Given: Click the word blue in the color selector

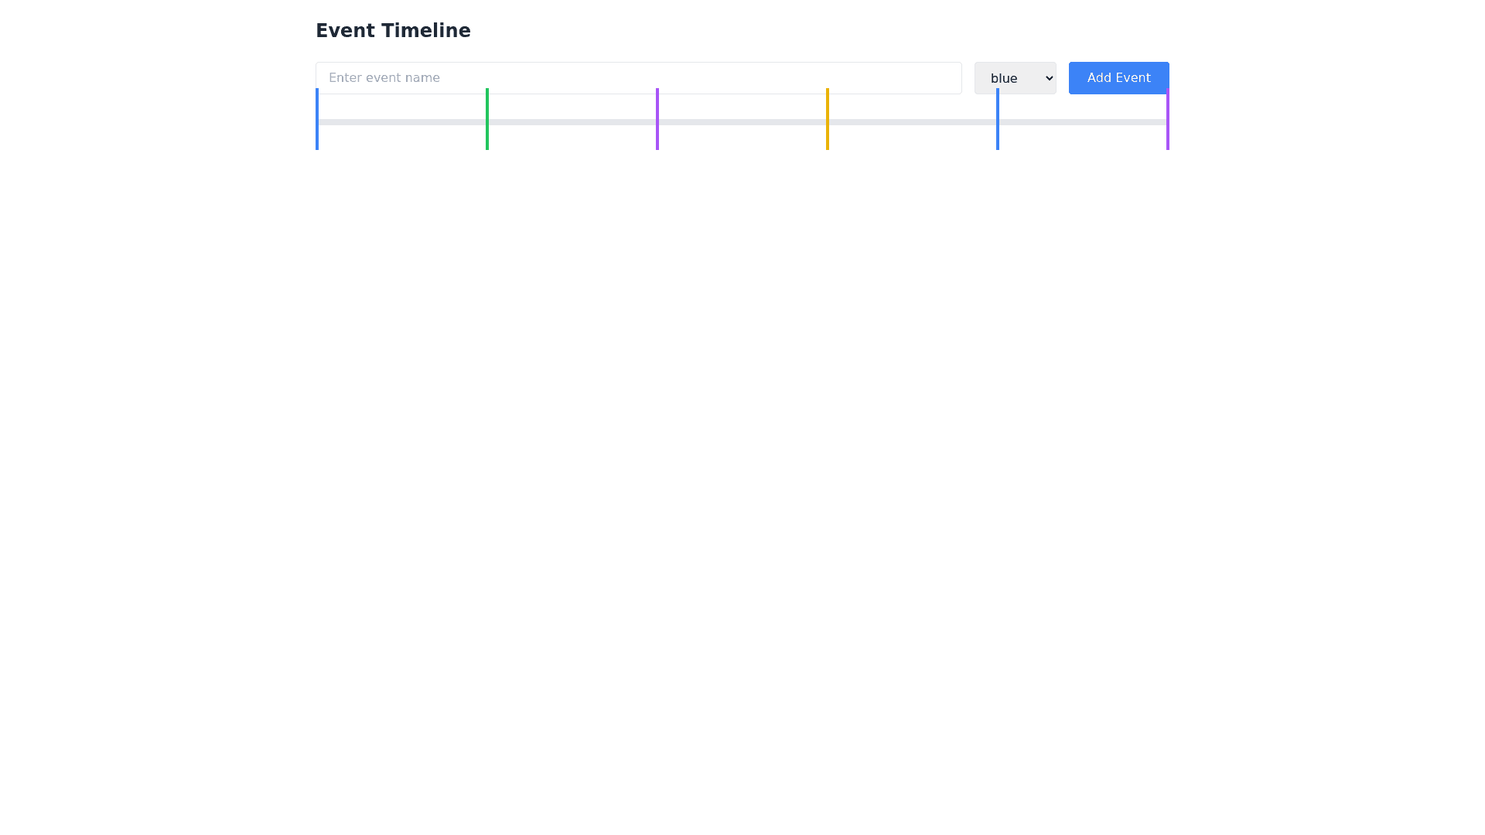Looking at the screenshot, I should coord(1004,79).
